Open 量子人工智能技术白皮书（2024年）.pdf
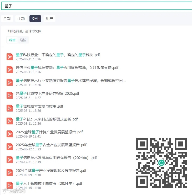This screenshot has height=195, width=192. pos(49,183)
